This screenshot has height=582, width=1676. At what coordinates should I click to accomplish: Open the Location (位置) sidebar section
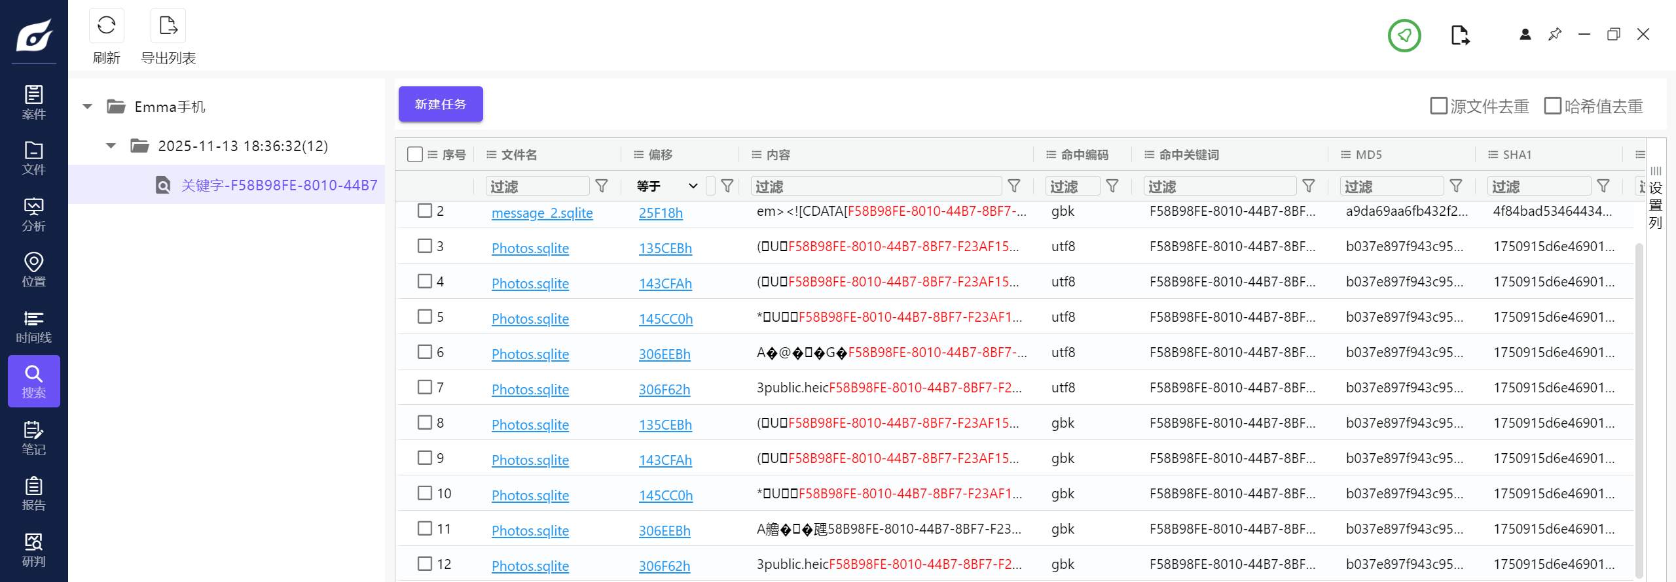click(33, 270)
